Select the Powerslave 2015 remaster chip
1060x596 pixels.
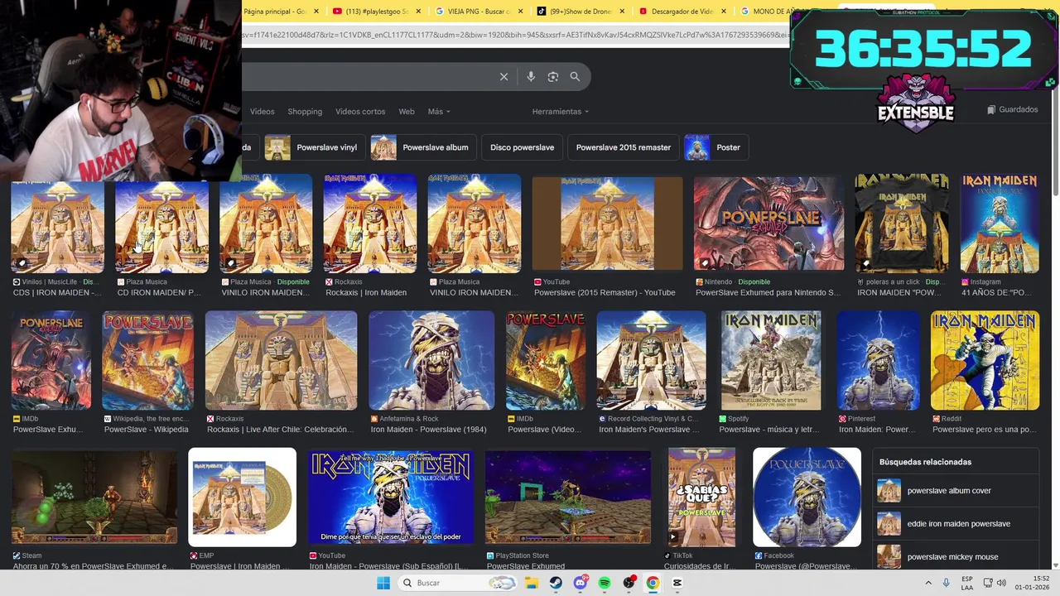624,147
